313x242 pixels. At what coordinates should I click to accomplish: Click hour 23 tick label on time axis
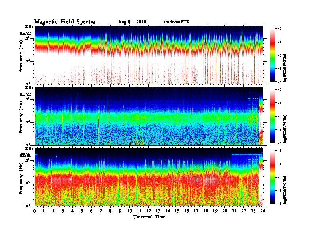(253, 211)
